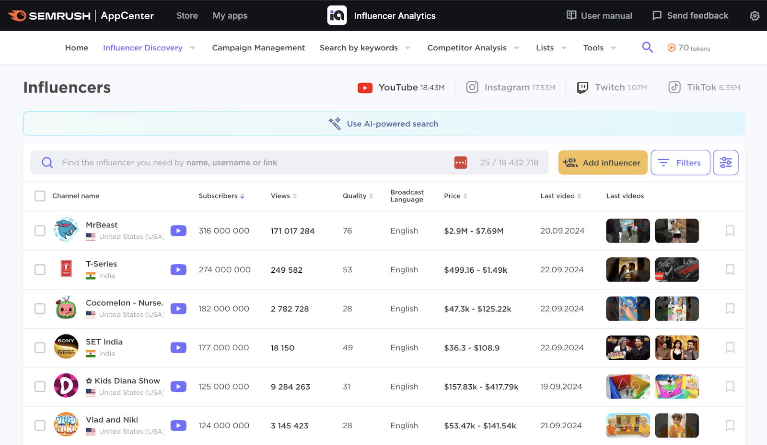Click the Vlad and Niki channel name
This screenshot has height=445, width=767.
(x=112, y=420)
